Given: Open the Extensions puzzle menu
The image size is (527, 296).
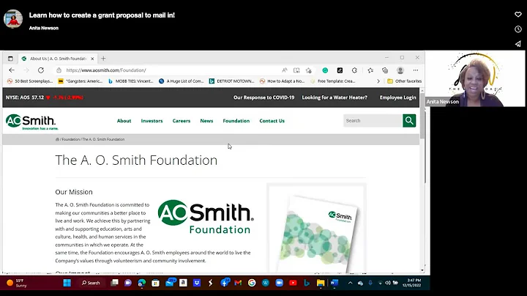Looking at the screenshot, I should (354, 70).
